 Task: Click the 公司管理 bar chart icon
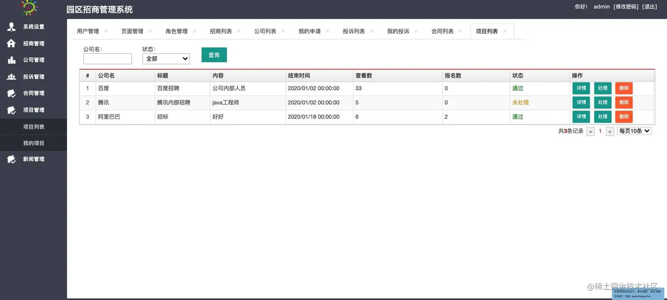11,60
